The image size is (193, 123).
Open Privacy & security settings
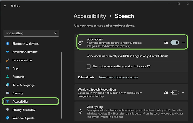(24, 110)
